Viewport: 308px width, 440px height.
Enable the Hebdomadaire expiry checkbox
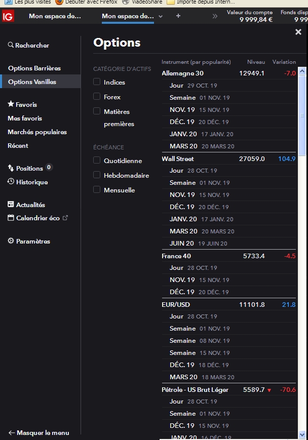97,175
